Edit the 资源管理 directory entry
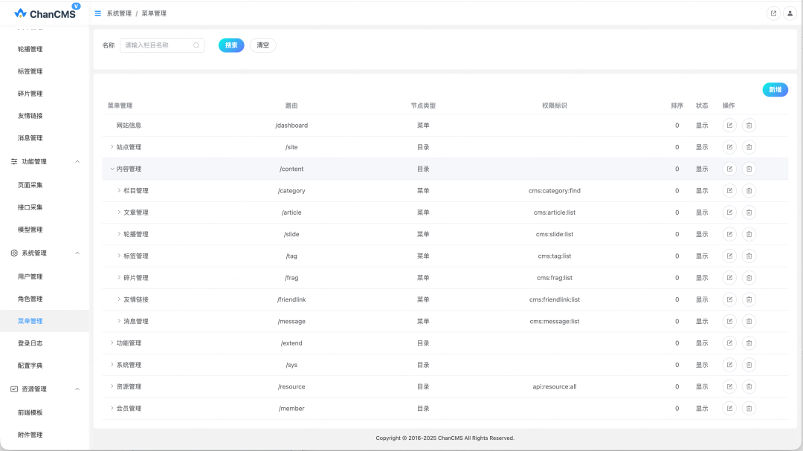803x451 pixels. (729, 386)
